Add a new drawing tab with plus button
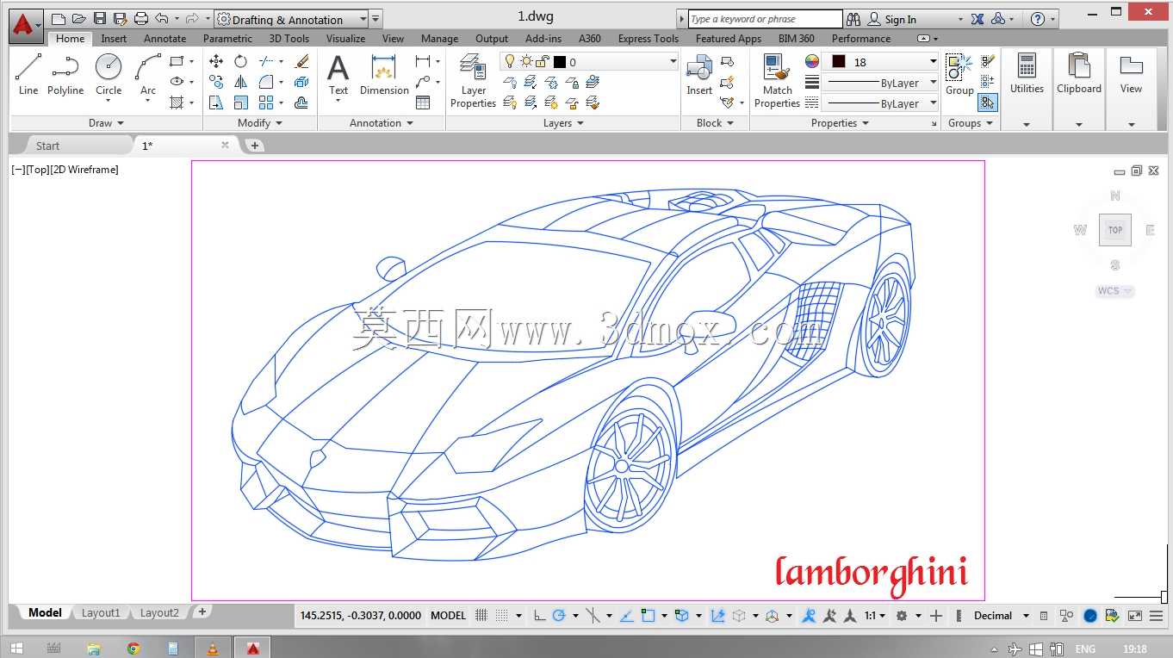The image size is (1173, 658). (254, 146)
